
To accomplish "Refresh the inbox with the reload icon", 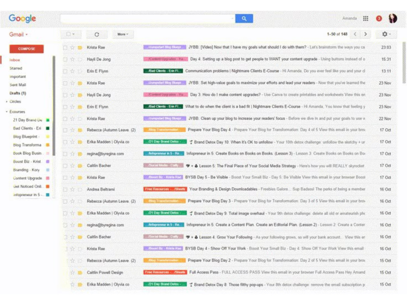I will (x=96, y=34).
